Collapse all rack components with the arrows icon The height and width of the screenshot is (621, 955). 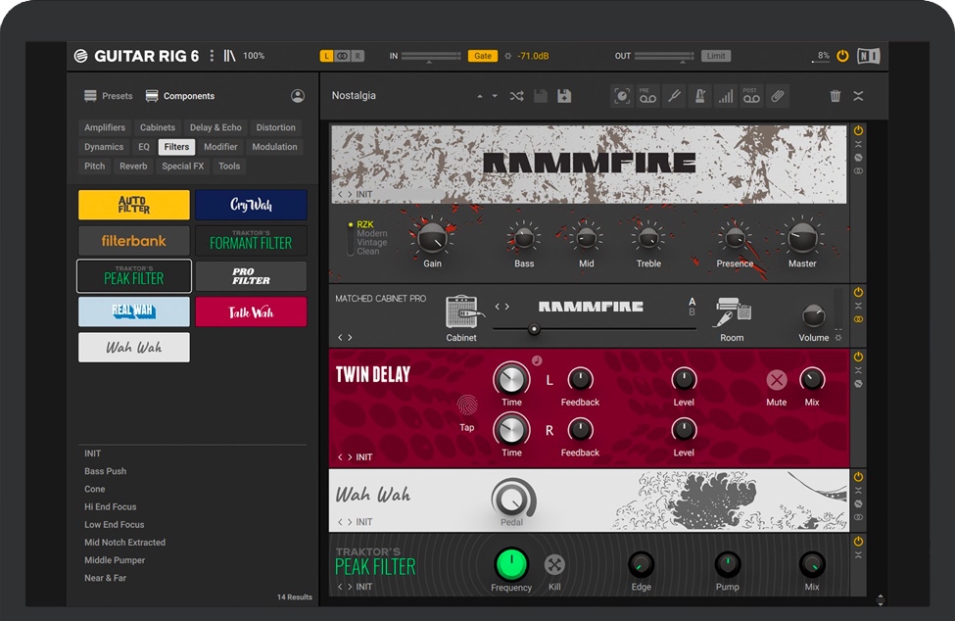tap(858, 96)
